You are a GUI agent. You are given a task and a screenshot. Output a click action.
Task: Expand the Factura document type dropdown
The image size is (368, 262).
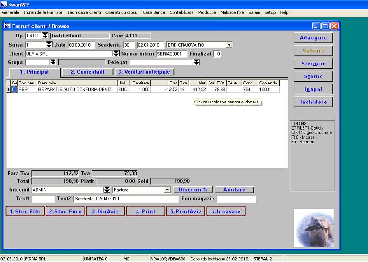point(167,190)
